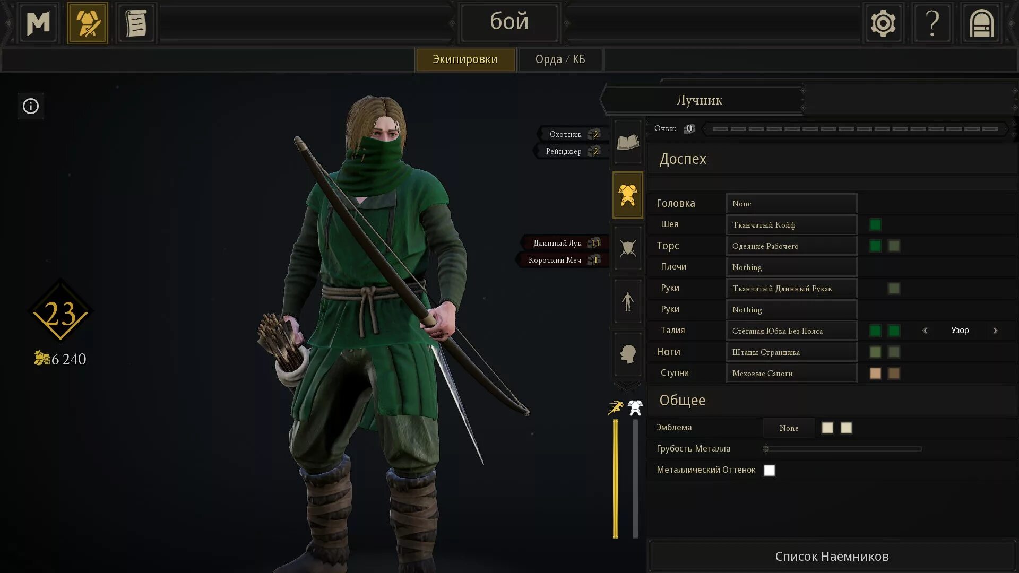
Task: Toggle the running figure speed icon
Action: [x=616, y=407]
